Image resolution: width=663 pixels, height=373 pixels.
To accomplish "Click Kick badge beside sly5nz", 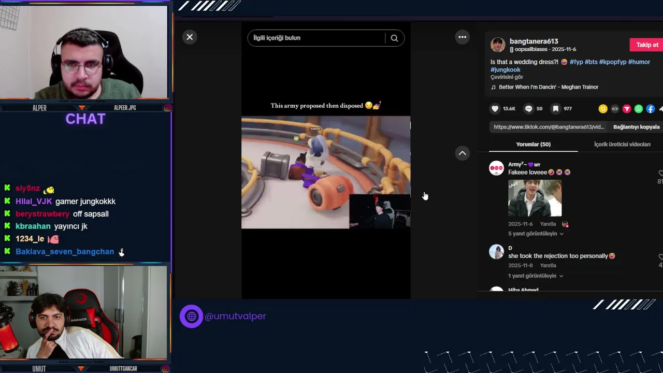I will pyautogui.click(x=7, y=189).
